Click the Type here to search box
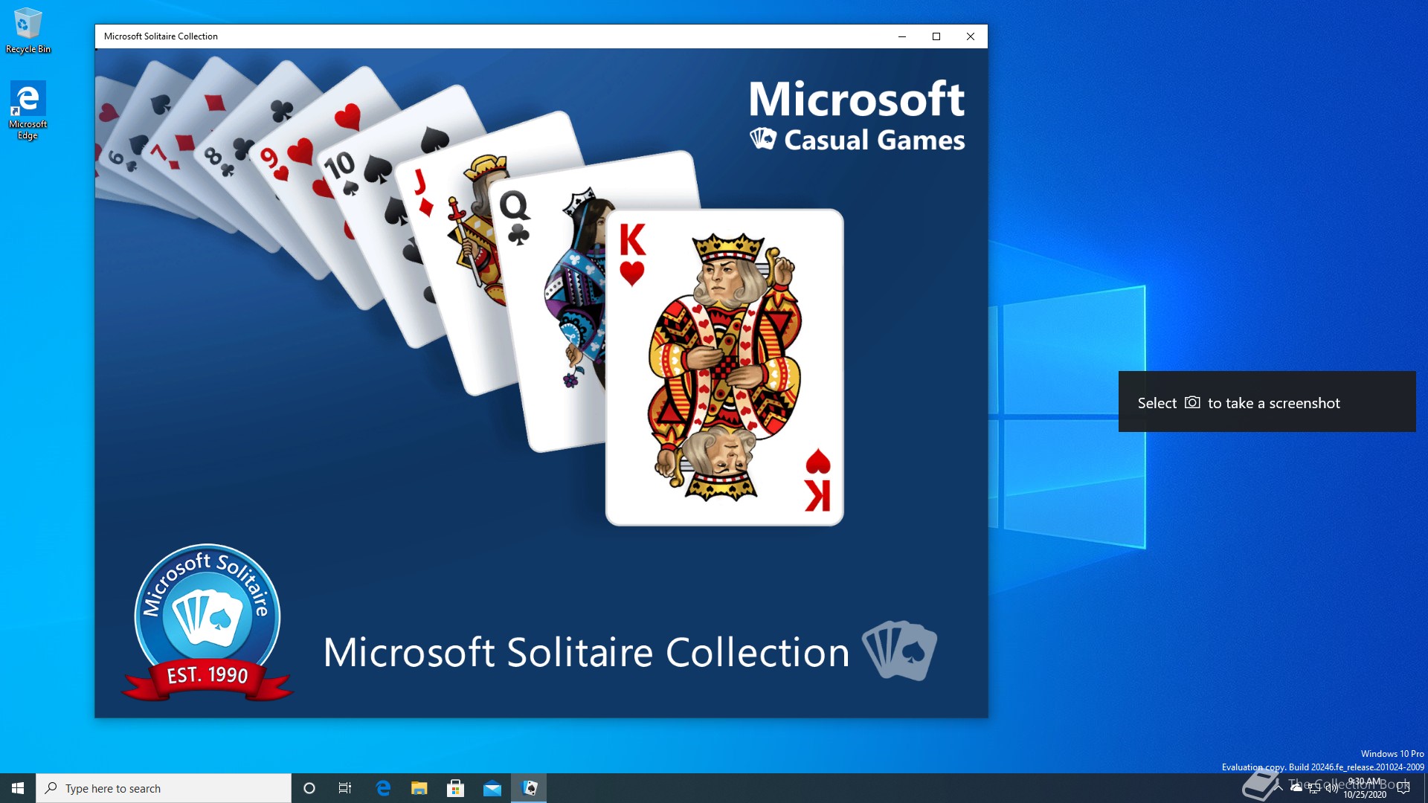The height and width of the screenshot is (803, 1428). click(x=164, y=788)
